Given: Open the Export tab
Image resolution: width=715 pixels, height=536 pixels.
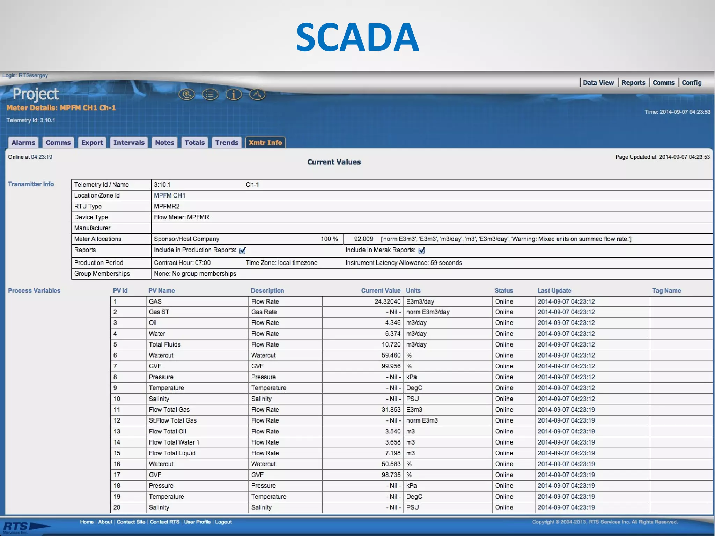Looking at the screenshot, I should [x=92, y=142].
